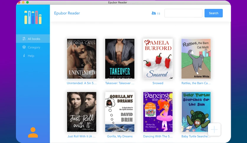Open the user account avatar
Screen dimensions: 247x143
coord(33,132)
